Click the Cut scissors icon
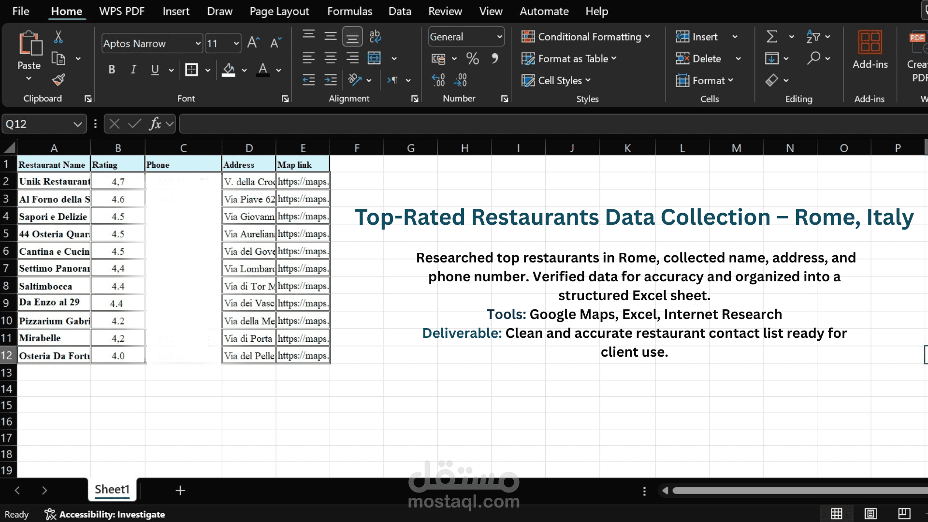 click(x=58, y=37)
